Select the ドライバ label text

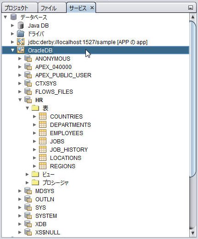click(x=36, y=34)
